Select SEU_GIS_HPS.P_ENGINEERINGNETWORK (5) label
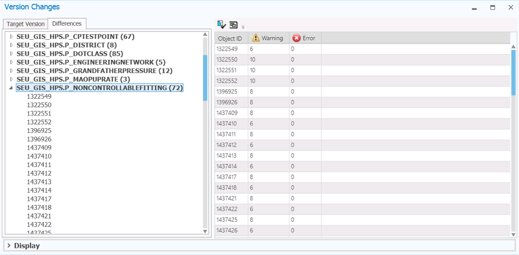519x255 pixels. [91, 62]
